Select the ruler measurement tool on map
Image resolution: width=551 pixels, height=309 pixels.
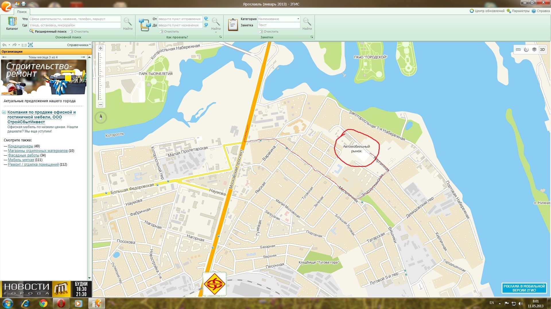(518, 49)
